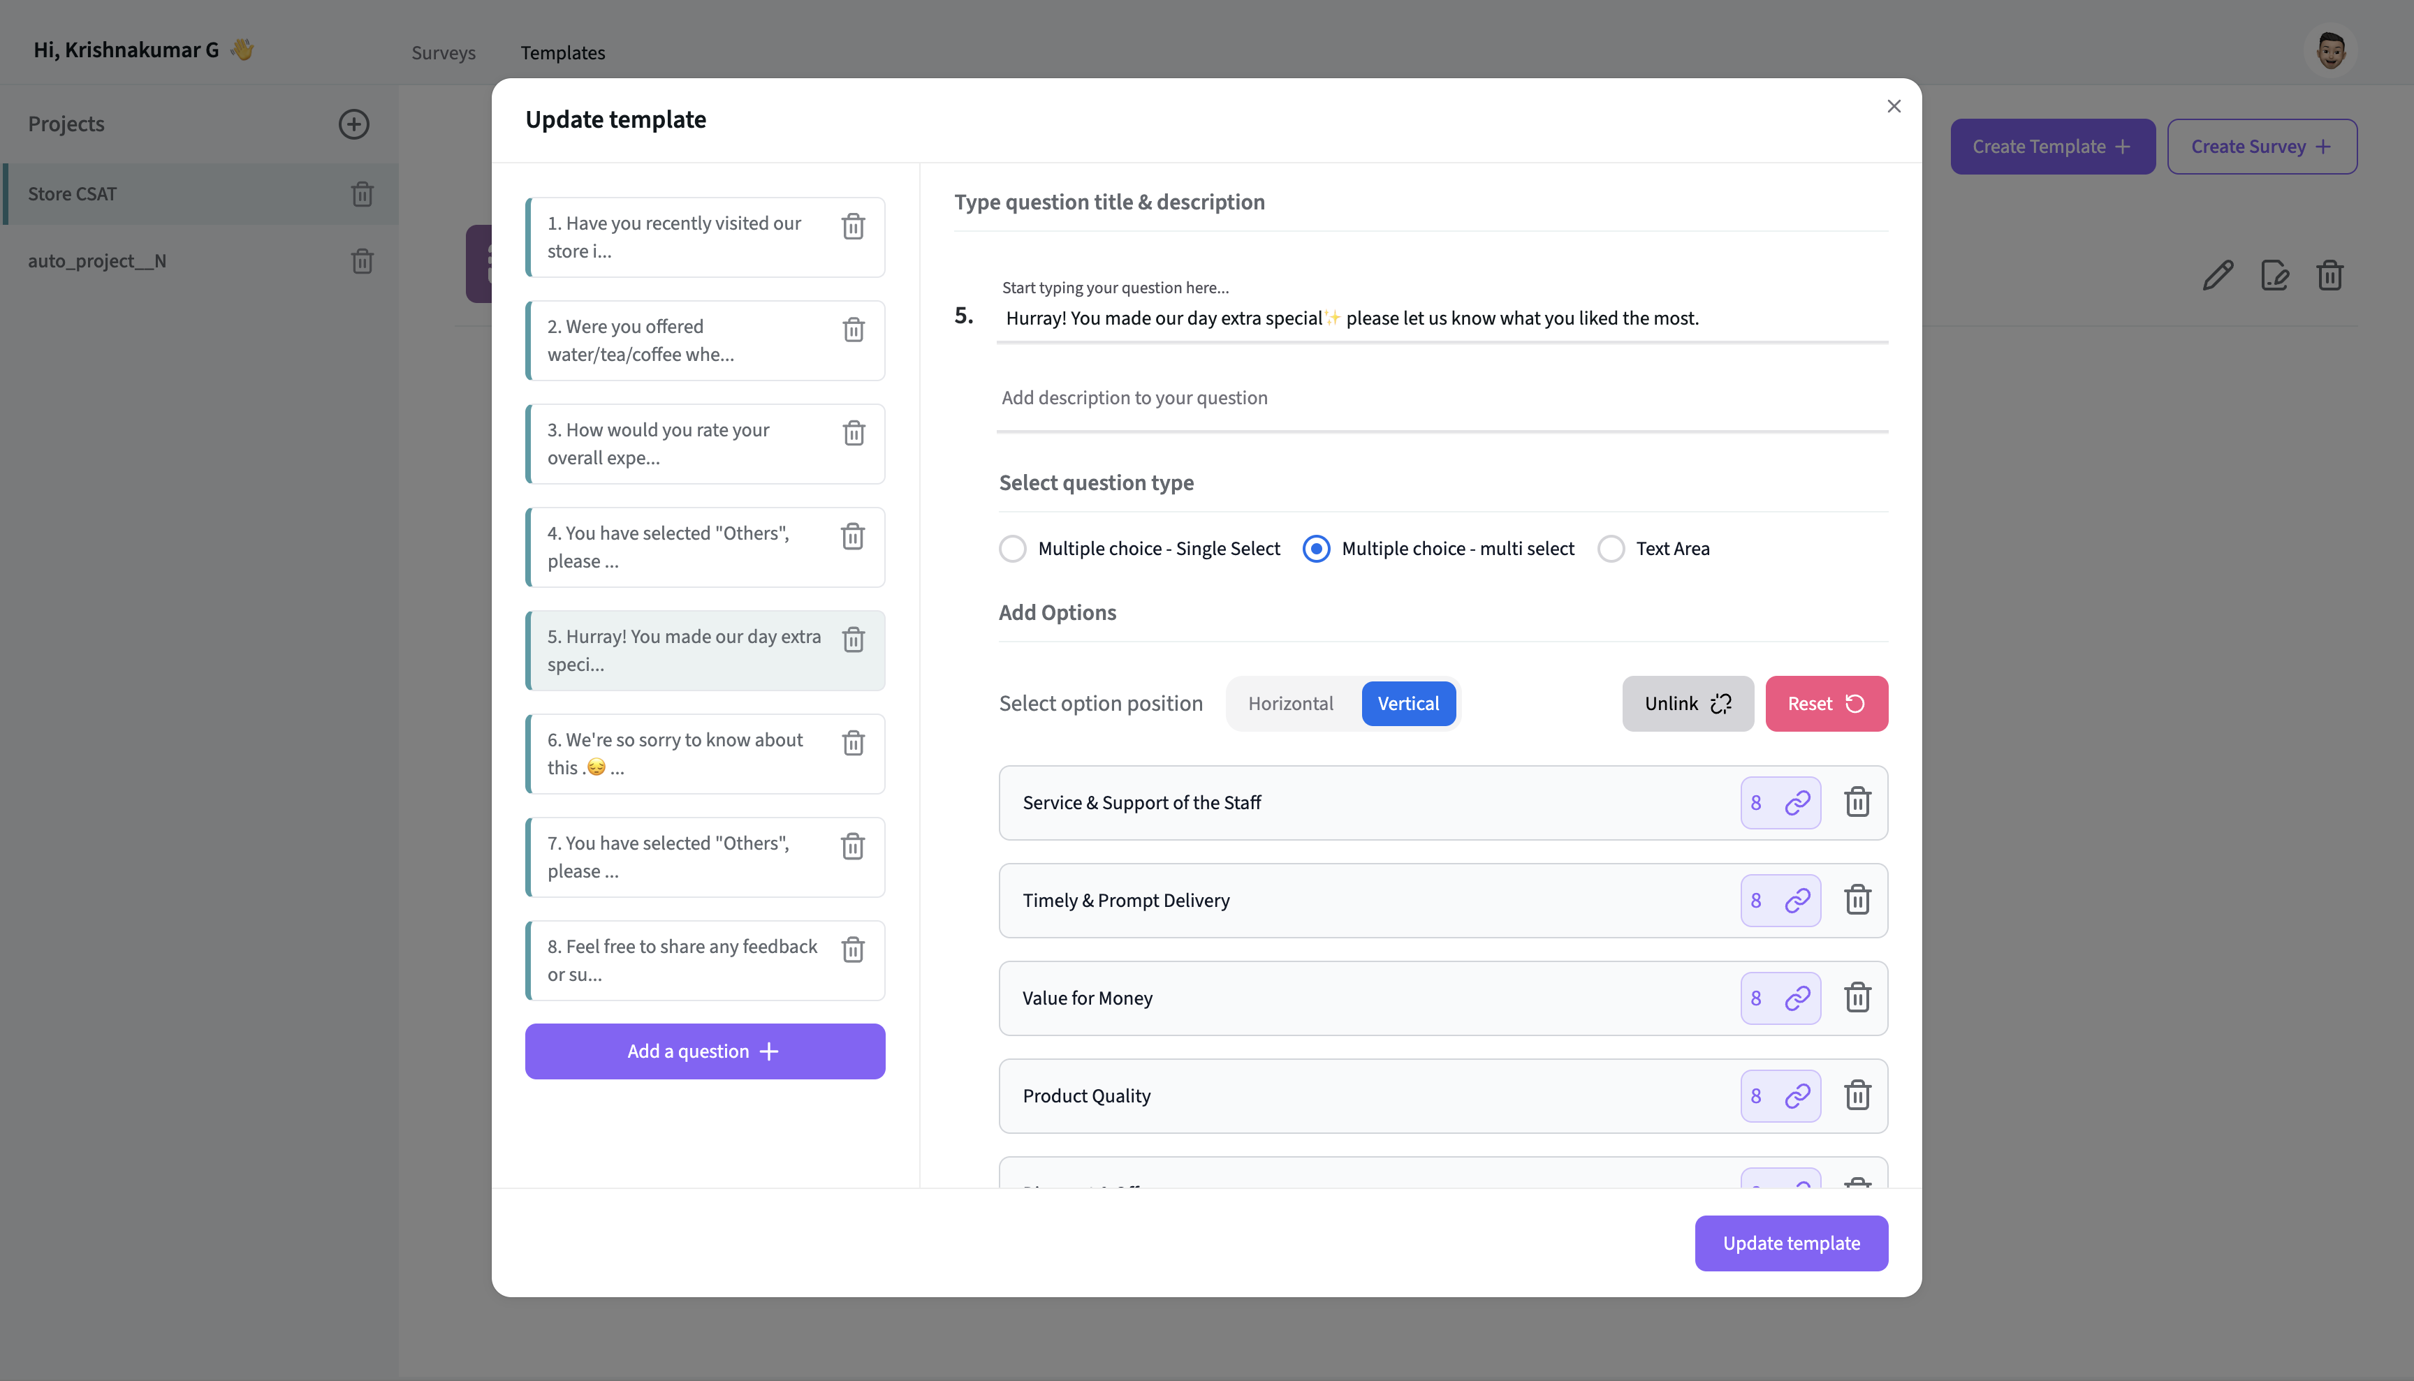2414x1381 pixels.
Task: Close the Update template dialog
Action: [1893, 106]
